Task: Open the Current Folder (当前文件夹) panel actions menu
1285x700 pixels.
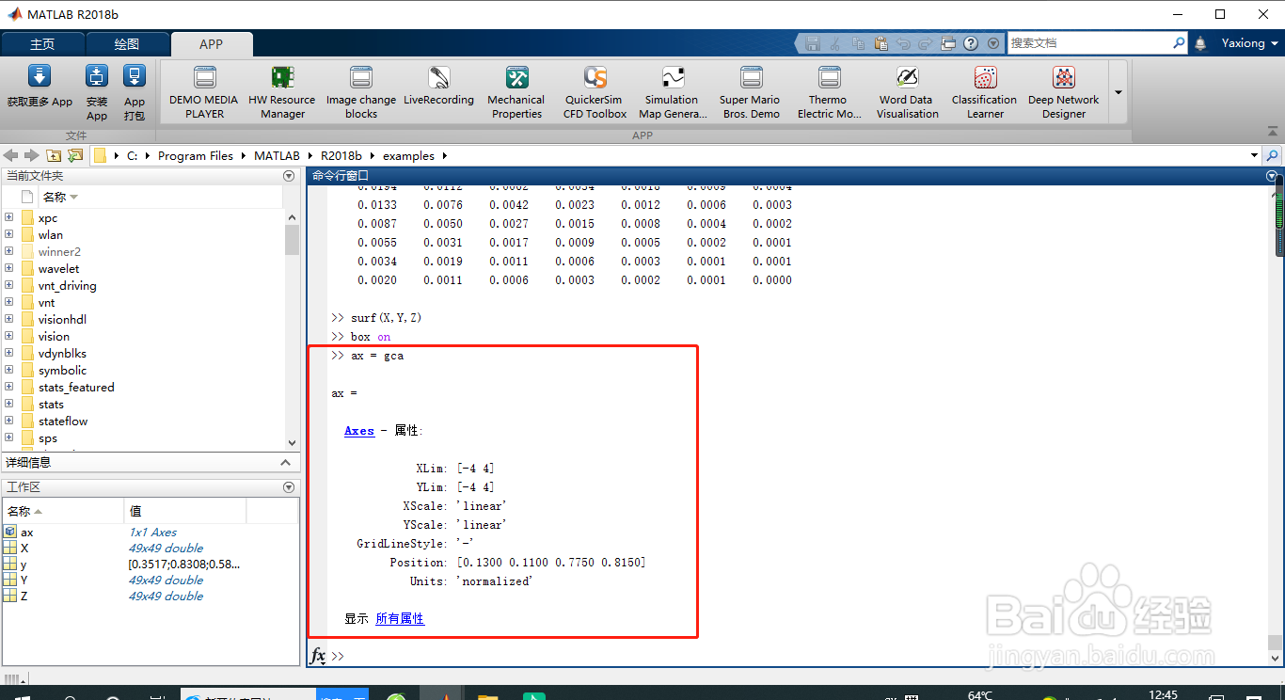Action: [x=289, y=176]
